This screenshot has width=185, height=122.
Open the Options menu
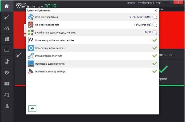click(x=131, y=3)
